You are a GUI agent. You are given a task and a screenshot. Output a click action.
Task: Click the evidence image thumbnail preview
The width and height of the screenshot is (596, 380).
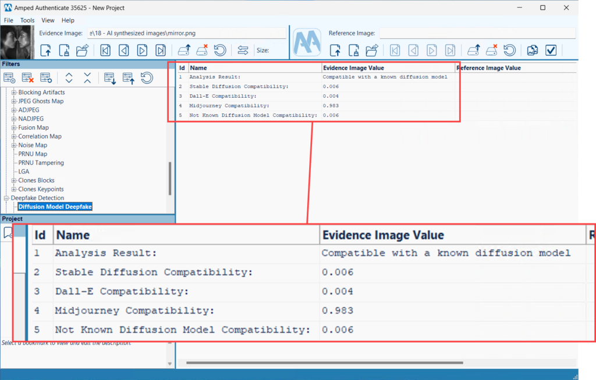pos(17,42)
